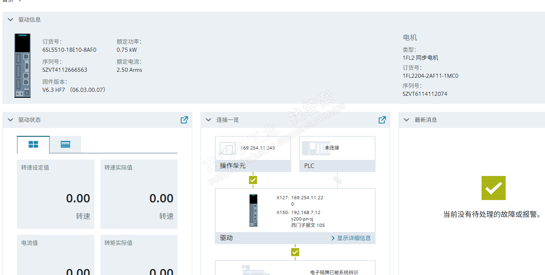Select the 转速实际值 tile
This screenshot has height=275, width=545.
click(139, 194)
